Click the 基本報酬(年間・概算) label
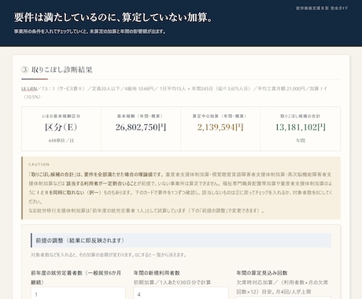 (x=141, y=116)
